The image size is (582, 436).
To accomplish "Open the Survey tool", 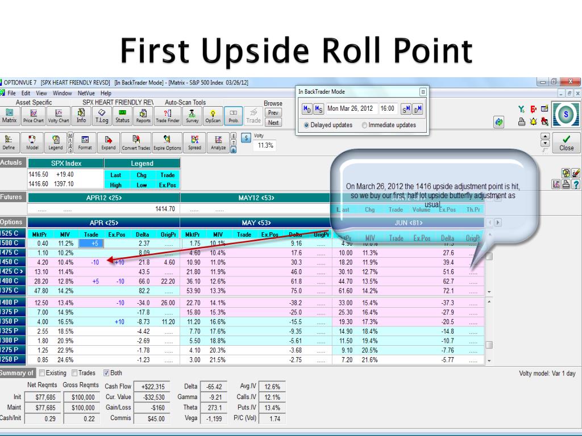I will [x=192, y=116].
